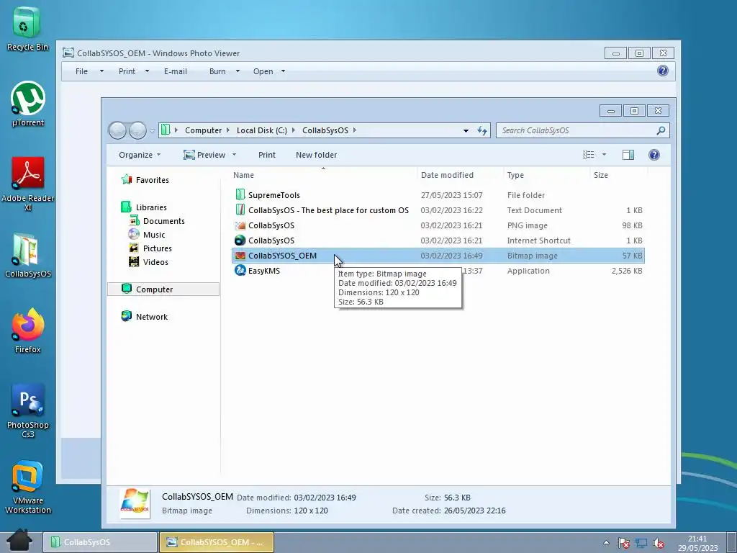
Task: Click Local Disk (C:) breadcrumb
Action: (x=262, y=130)
